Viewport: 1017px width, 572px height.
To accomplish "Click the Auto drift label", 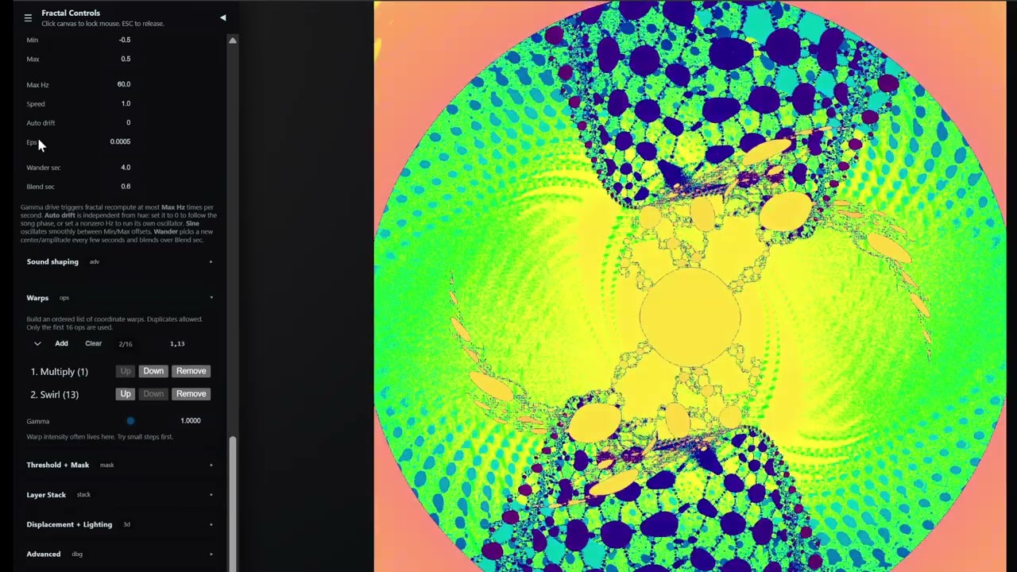I will click(x=41, y=123).
